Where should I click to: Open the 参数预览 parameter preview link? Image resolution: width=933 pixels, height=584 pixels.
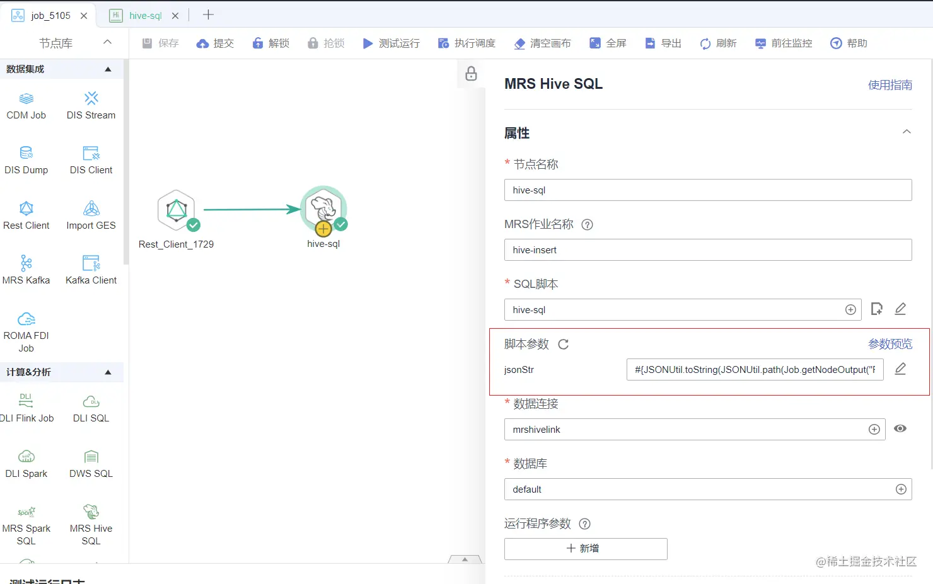pos(890,344)
